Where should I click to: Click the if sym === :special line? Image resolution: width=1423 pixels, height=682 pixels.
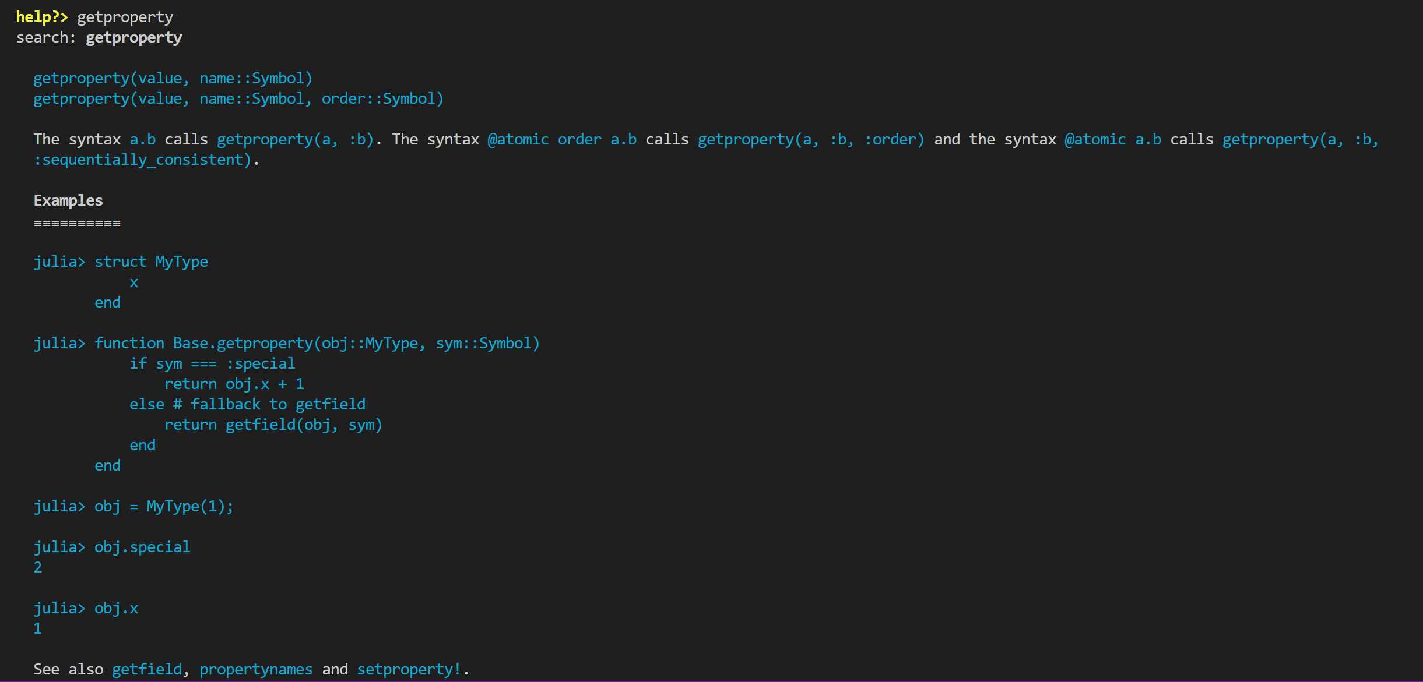pyautogui.click(x=212, y=363)
